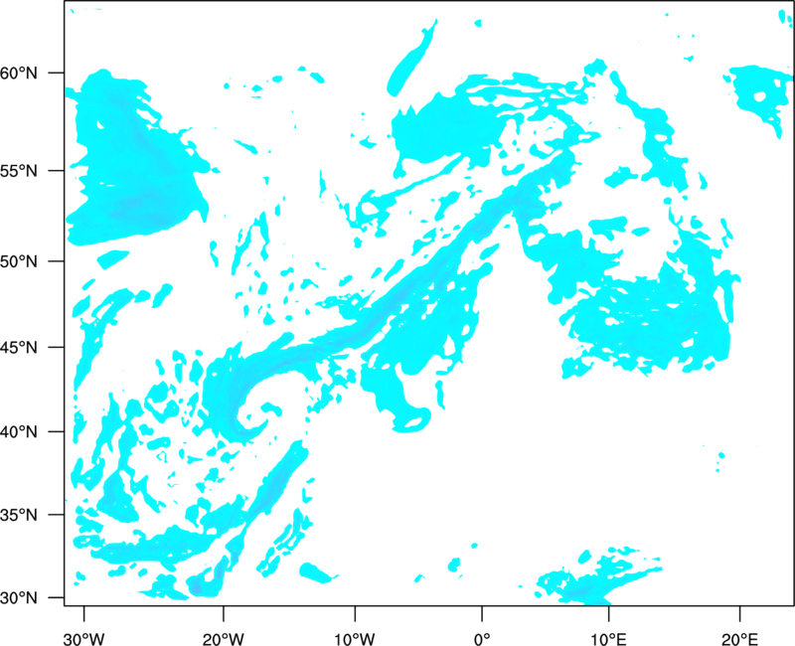
Task: Click the 20°E longitude label
Action: (739, 639)
